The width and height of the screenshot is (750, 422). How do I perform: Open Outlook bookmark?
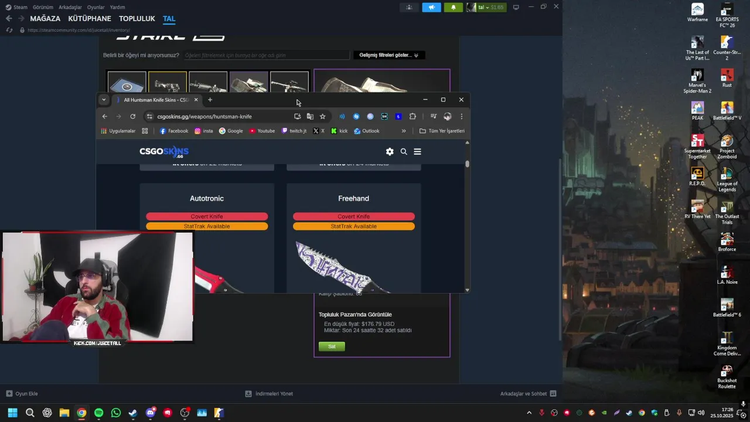[367, 131]
